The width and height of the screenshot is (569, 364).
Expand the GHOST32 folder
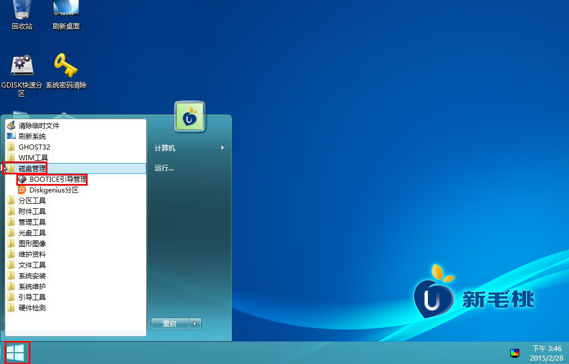[76, 147]
